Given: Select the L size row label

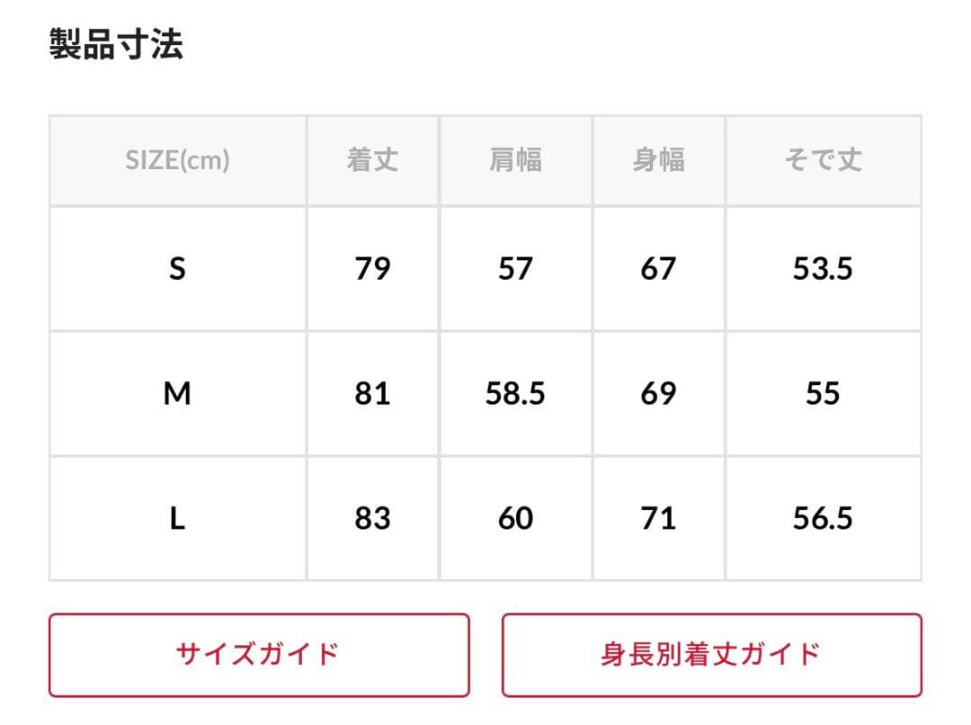Looking at the screenshot, I should 178,518.
